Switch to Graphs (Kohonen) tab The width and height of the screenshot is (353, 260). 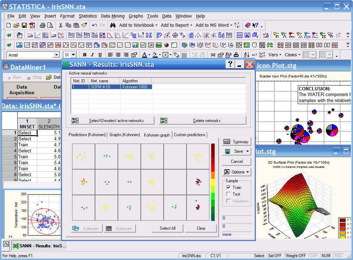coord(125,135)
